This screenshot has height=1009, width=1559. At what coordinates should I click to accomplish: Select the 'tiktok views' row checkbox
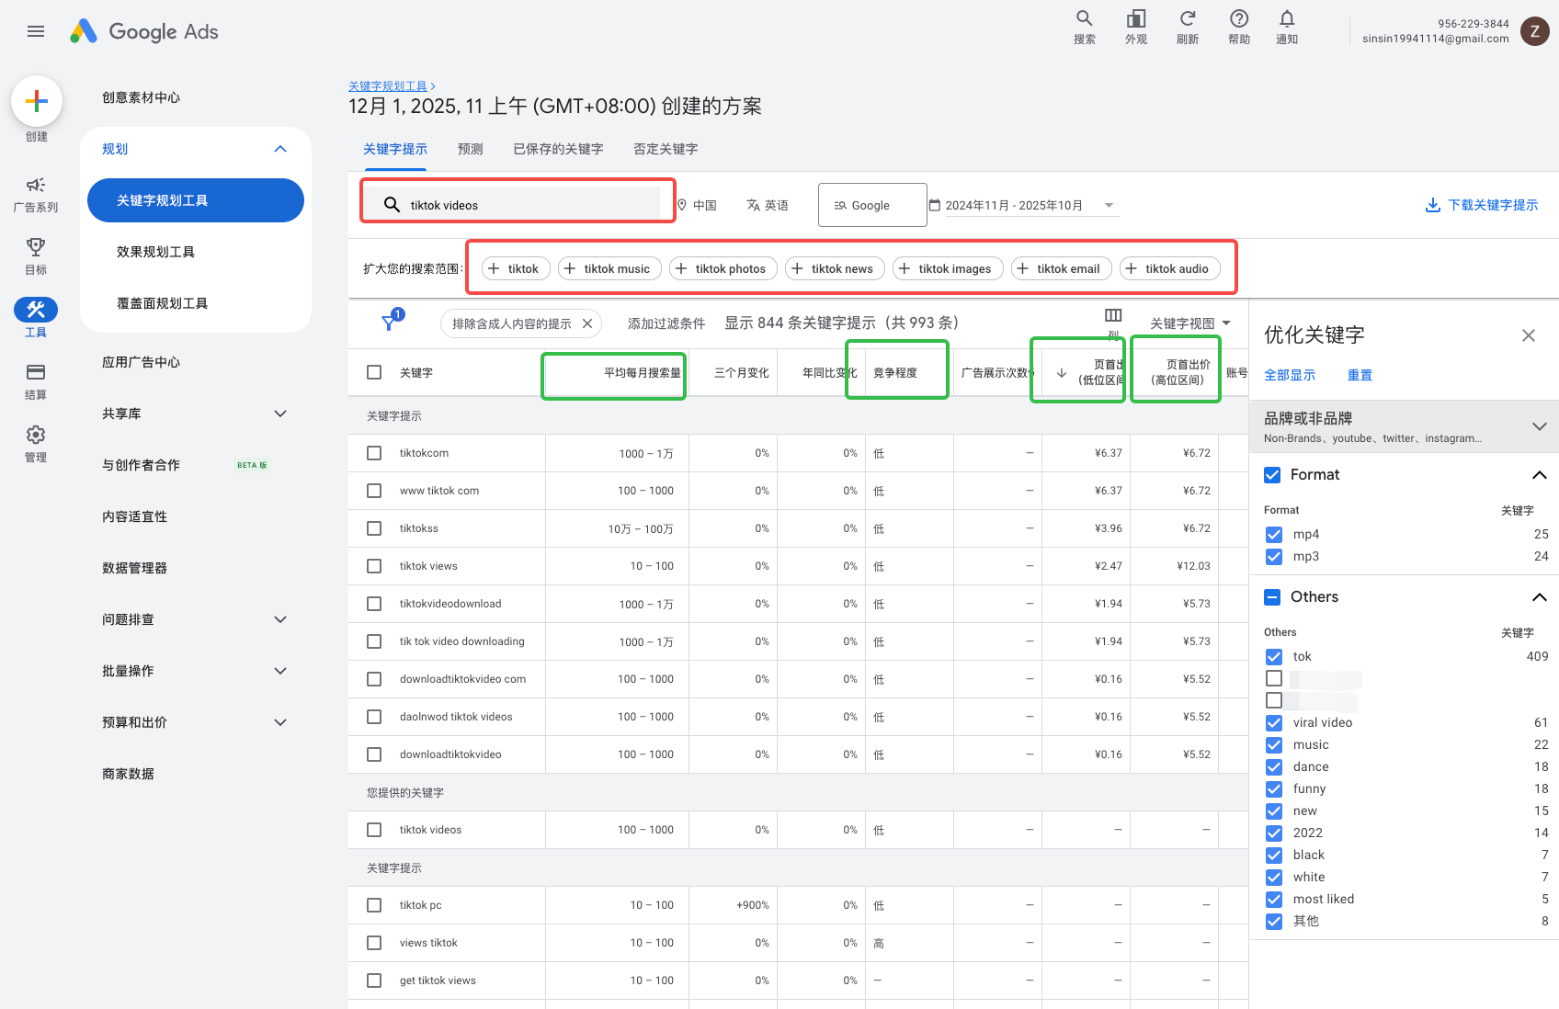pos(374,566)
